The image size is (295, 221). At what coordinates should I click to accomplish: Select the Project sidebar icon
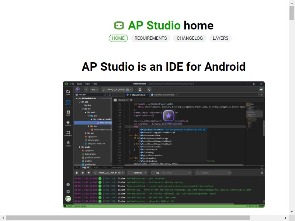pyautogui.click(x=68, y=102)
